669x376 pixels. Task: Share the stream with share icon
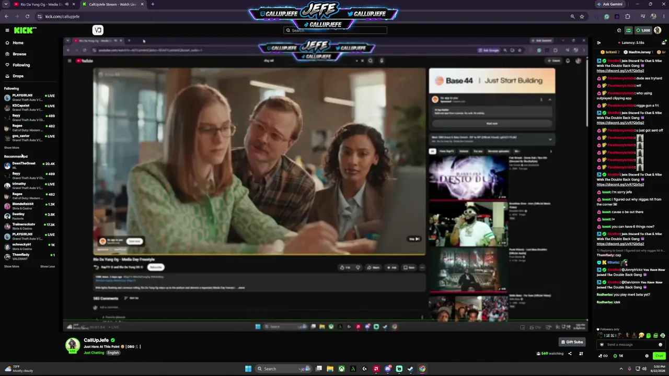click(x=570, y=354)
